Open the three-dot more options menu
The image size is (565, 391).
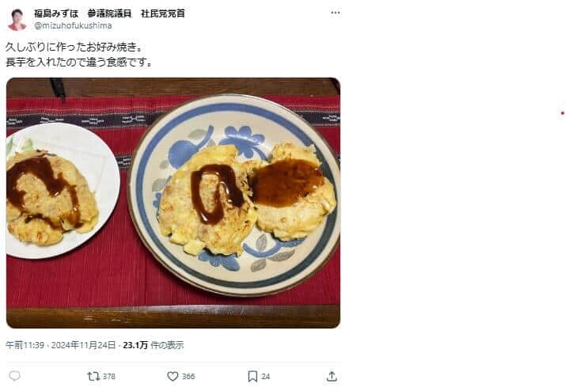pyautogui.click(x=335, y=13)
